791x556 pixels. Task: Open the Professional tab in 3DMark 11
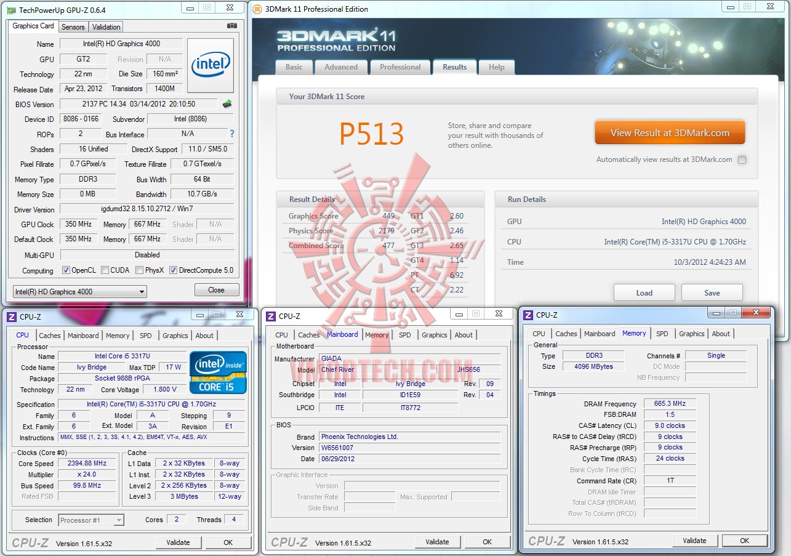(x=400, y=67)
